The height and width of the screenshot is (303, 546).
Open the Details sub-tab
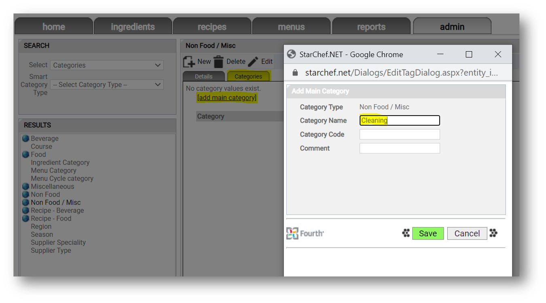(204, 76)
